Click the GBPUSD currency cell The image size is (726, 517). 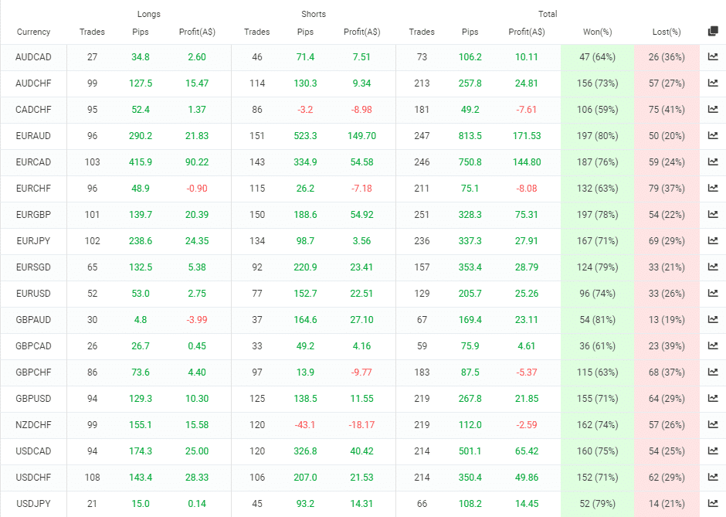[33, 399]
